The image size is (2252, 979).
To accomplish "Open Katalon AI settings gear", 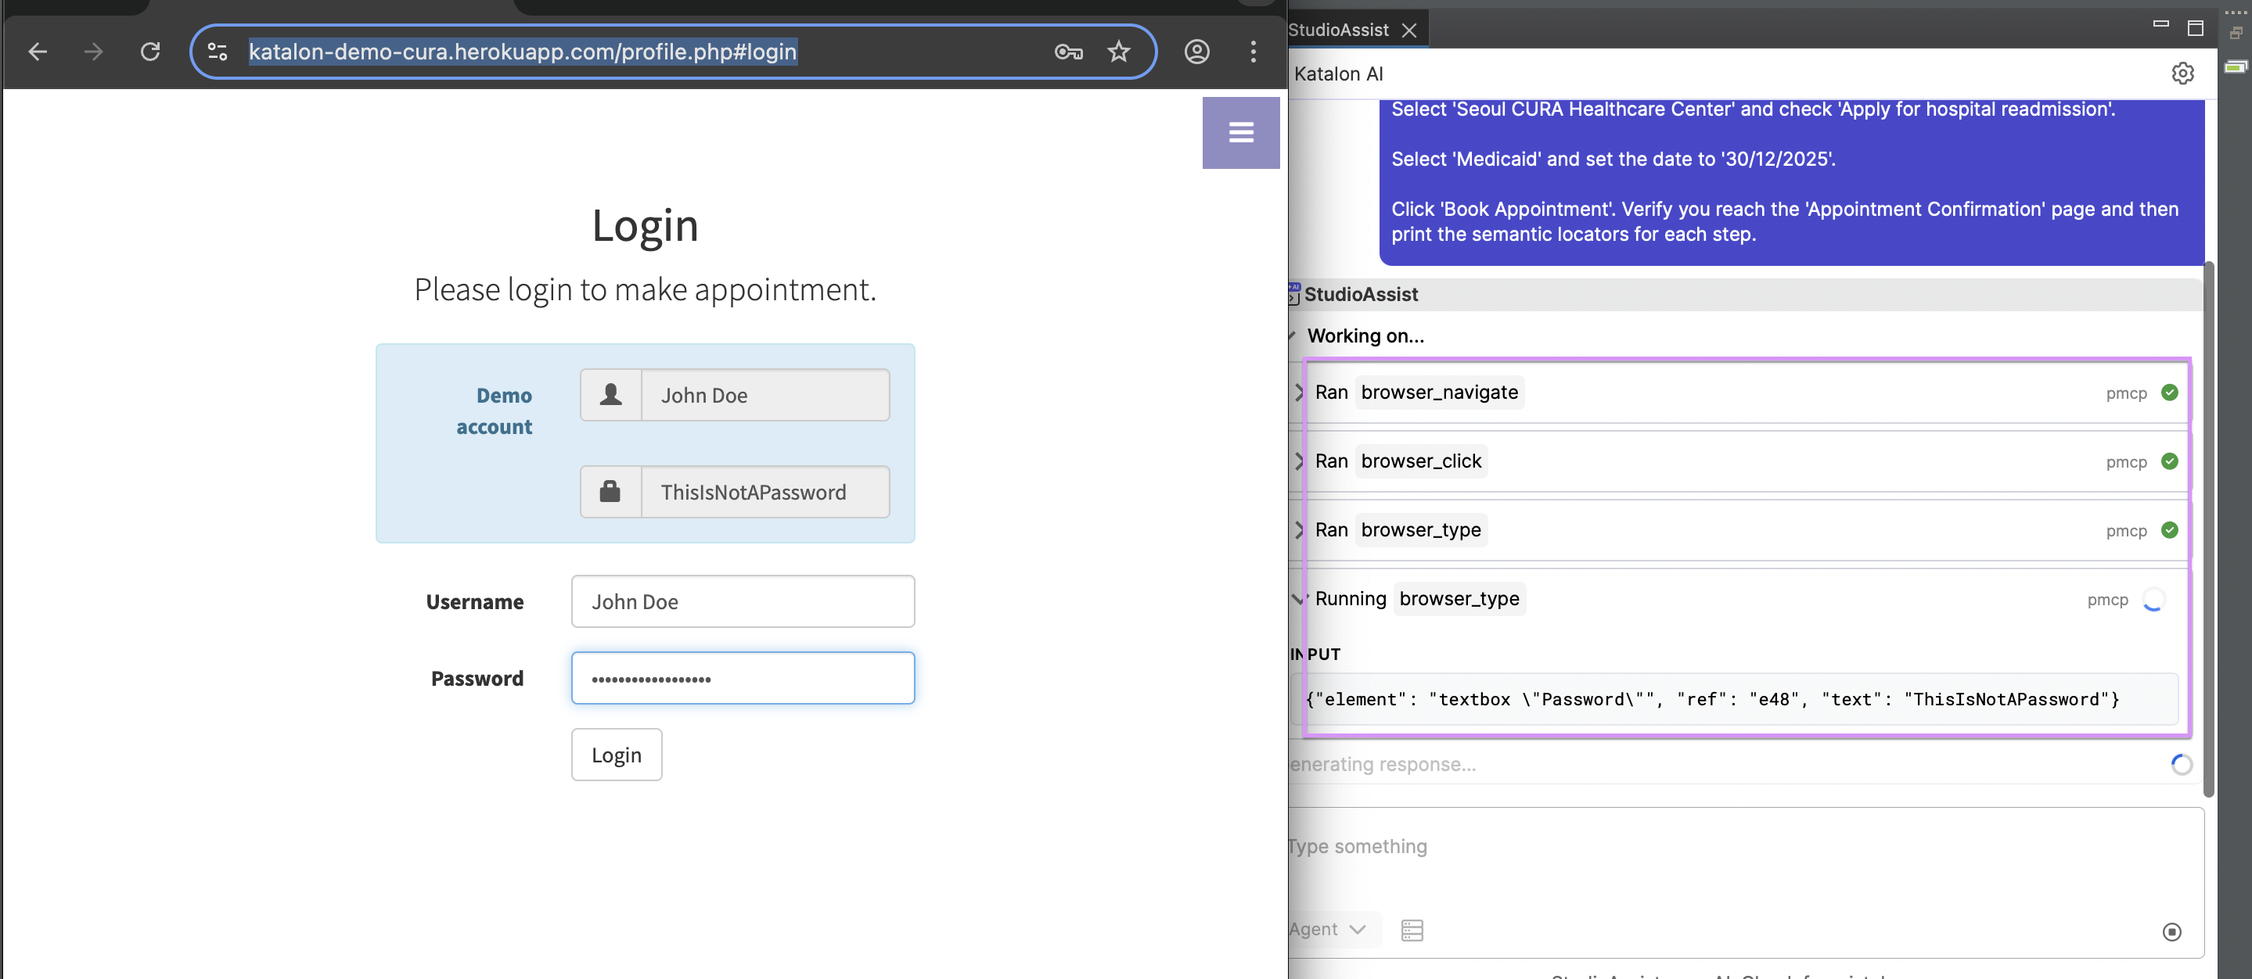I will [x=2182, y=74].
